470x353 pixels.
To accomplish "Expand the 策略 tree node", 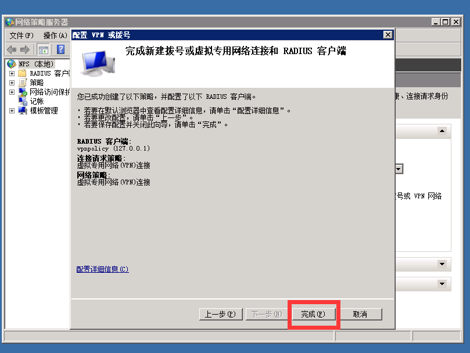I will click(x=12, y=83).
